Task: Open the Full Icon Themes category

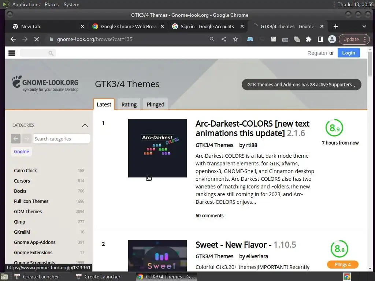Action: tap(31, 202)
